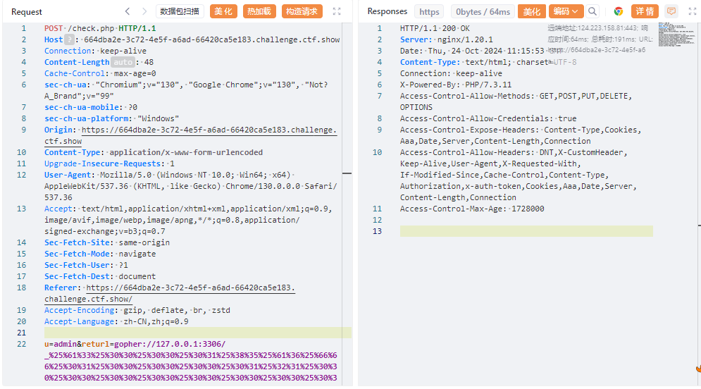Click Sec-Fetch-Mode: navigate line
701x389 pixels.
click(x=100, y=254)
